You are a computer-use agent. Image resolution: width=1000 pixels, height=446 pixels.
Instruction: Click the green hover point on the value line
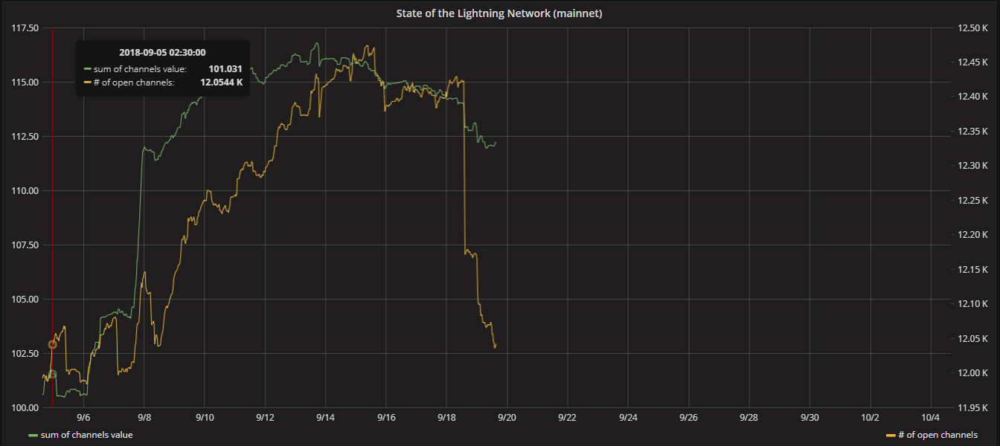(x=52, y=374)
